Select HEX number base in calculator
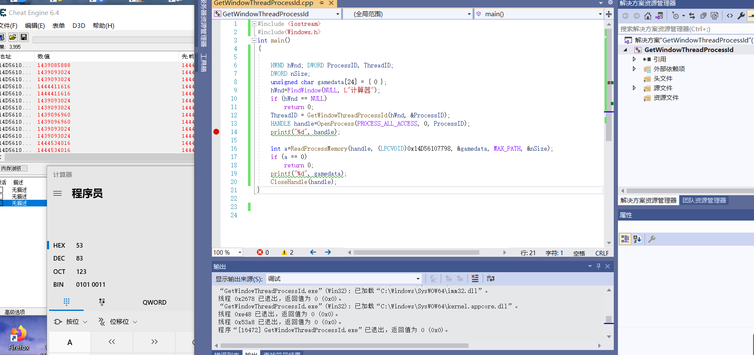The height and width of the screenshot is (355, 754). [59, 246]
